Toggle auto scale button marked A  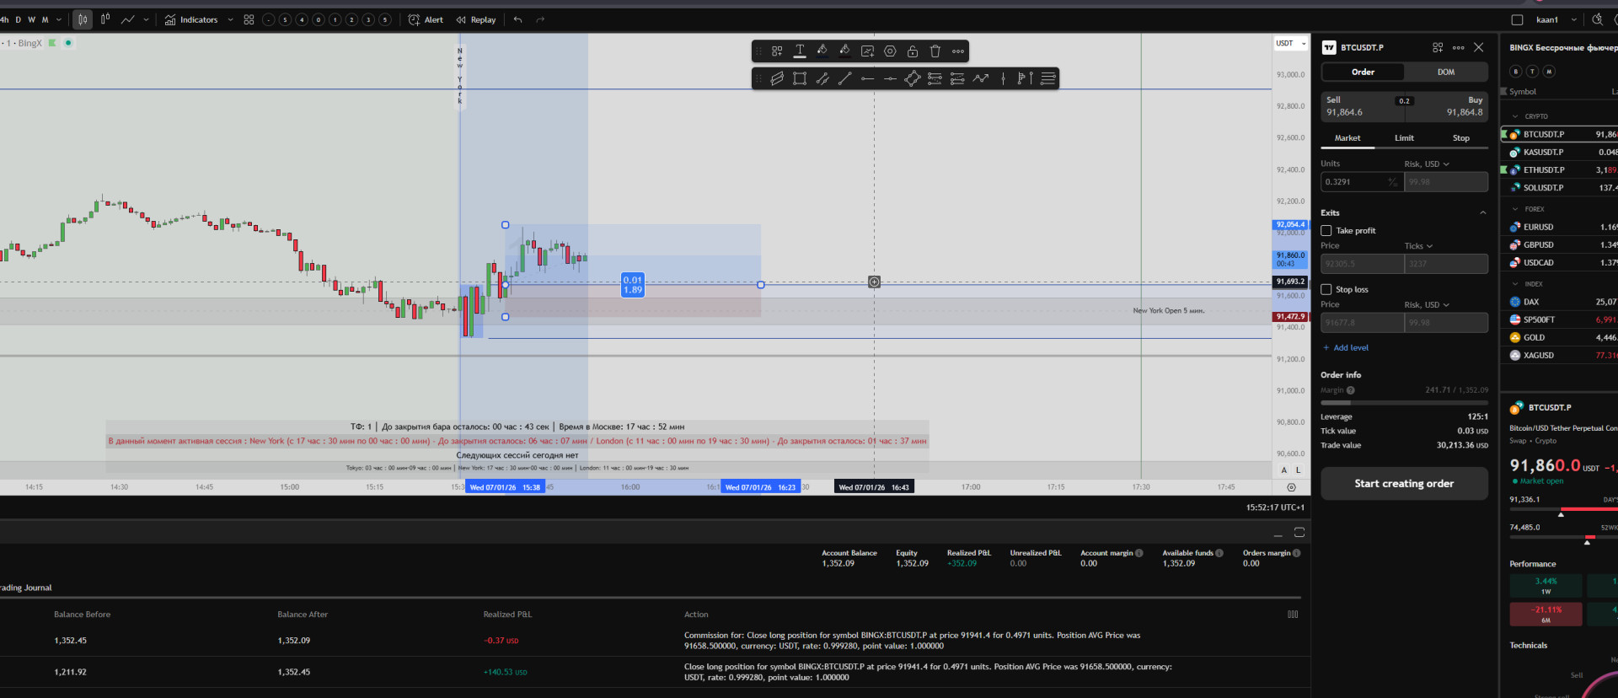(x=1284, y=470)
